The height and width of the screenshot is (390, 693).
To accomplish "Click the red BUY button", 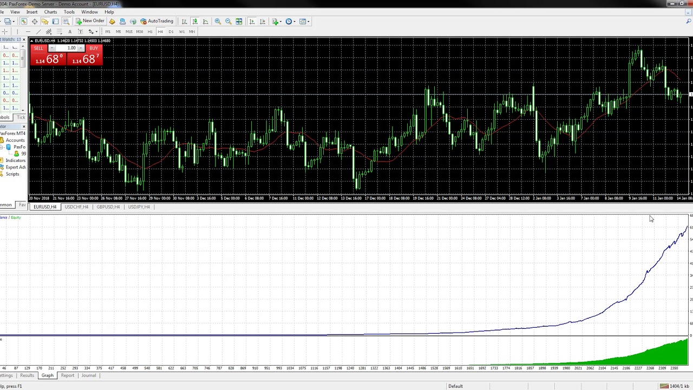I will 93,48.
